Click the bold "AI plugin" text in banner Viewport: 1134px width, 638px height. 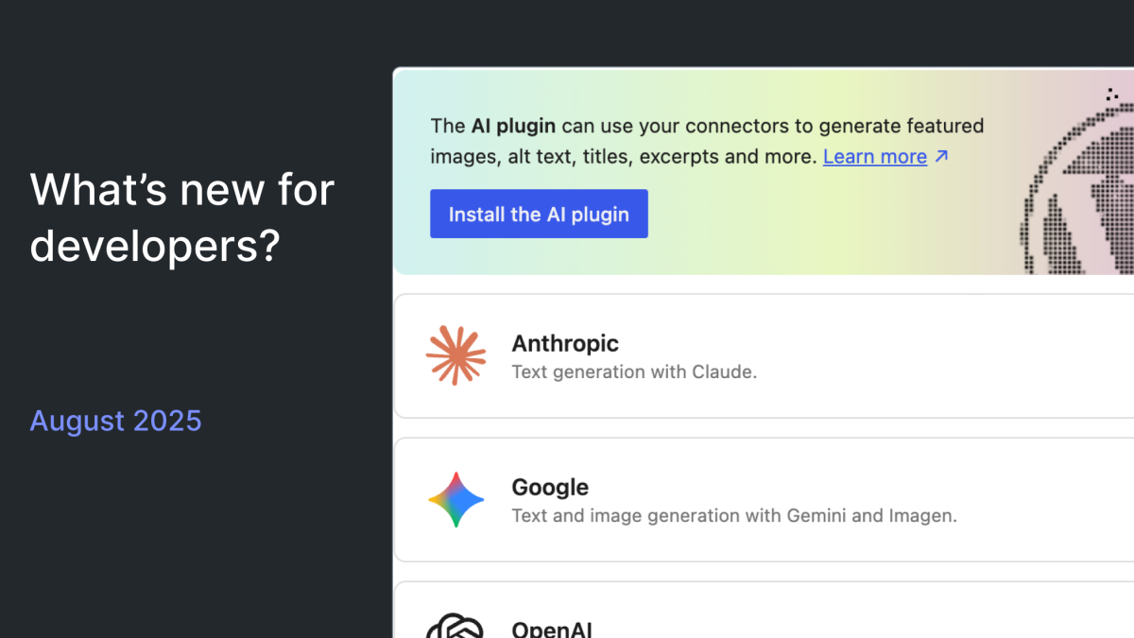[514, 126]
